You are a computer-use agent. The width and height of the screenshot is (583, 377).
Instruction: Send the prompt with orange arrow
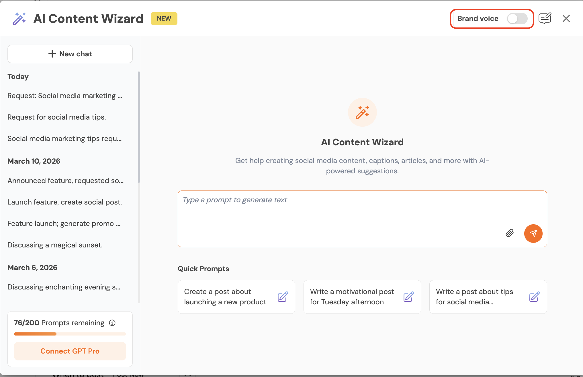(x=533, y=233)
